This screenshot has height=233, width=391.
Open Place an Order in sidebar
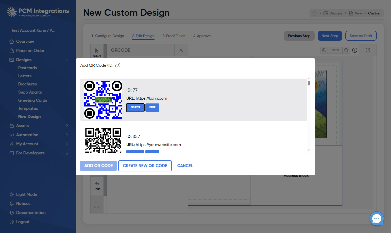[30, 51]
